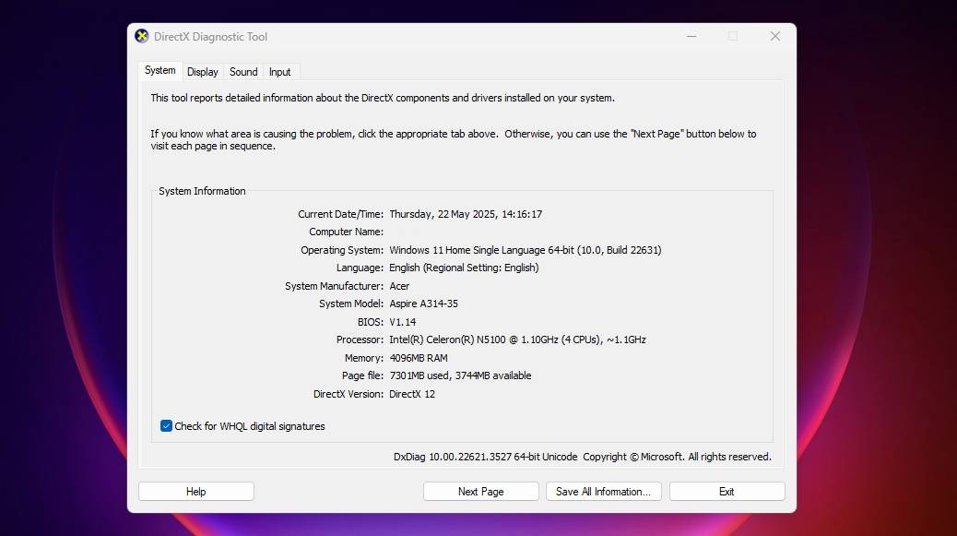Click the Operating System value 'Windows 11 Home Single Language'
This screenshot has height=536, width=957.
(467, 250)
